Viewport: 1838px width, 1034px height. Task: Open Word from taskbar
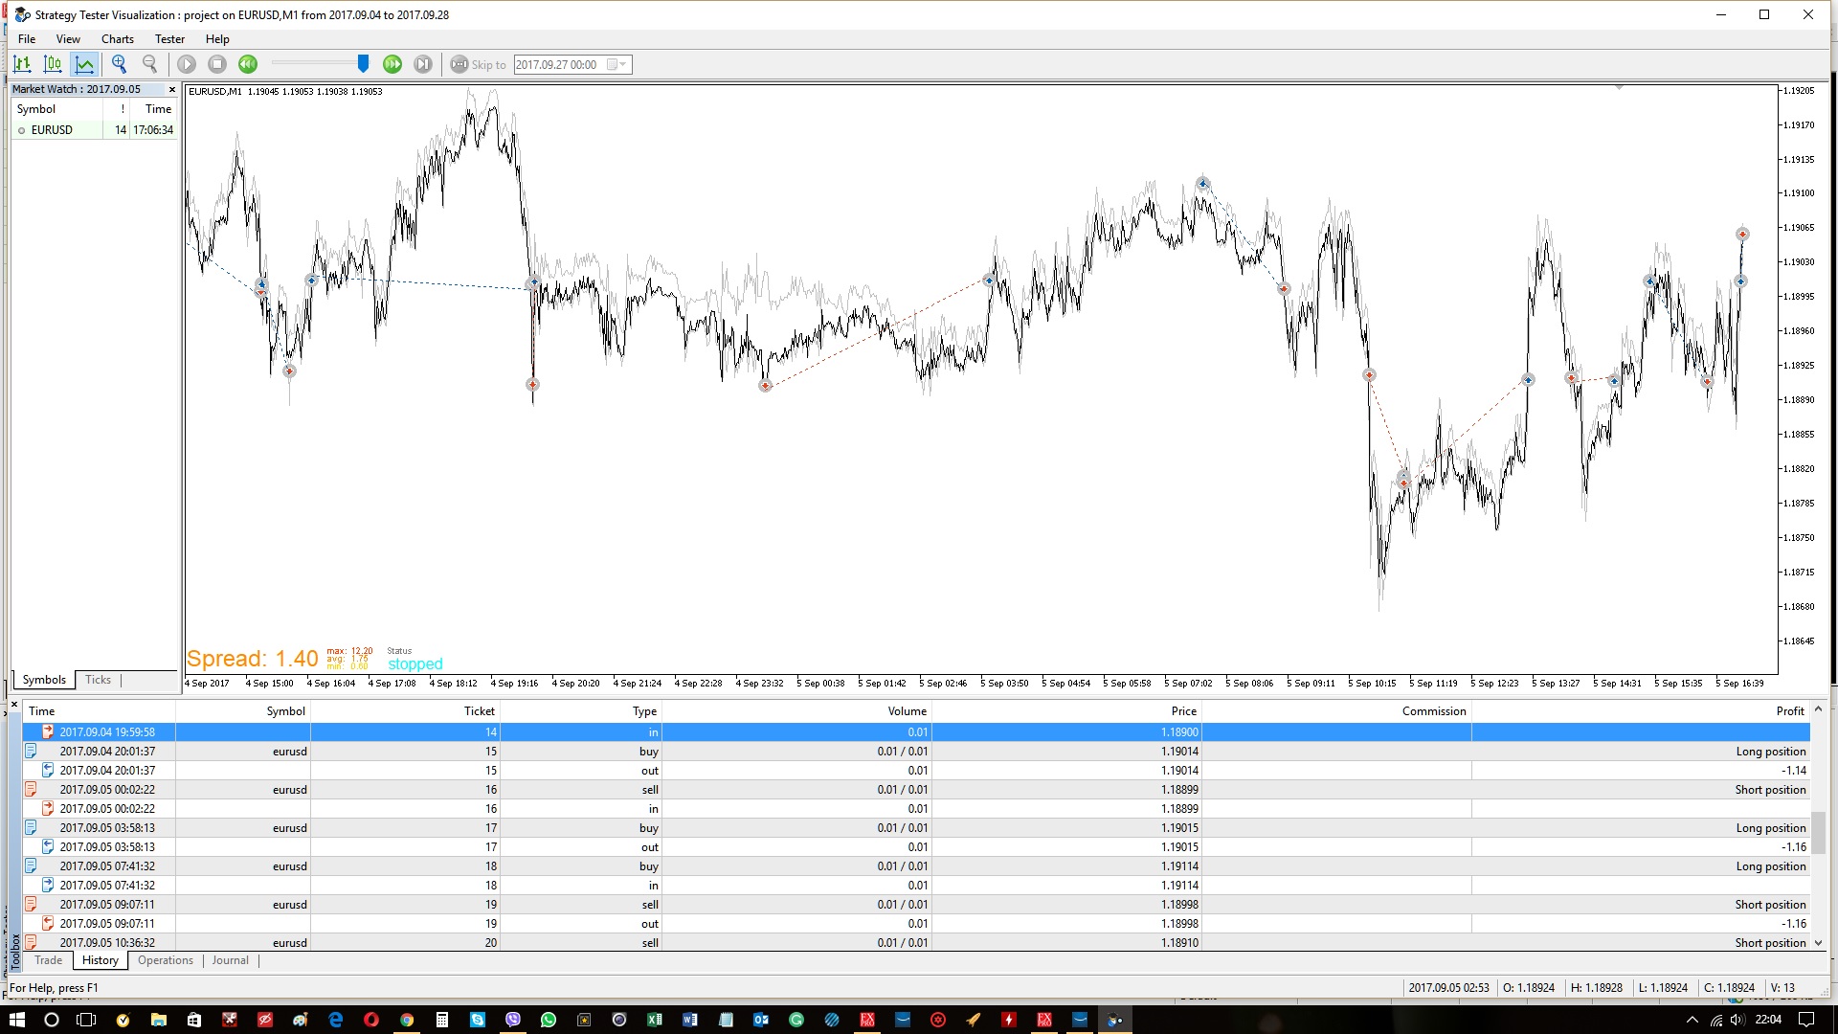pyautogui.click(x=690, y=1020)
